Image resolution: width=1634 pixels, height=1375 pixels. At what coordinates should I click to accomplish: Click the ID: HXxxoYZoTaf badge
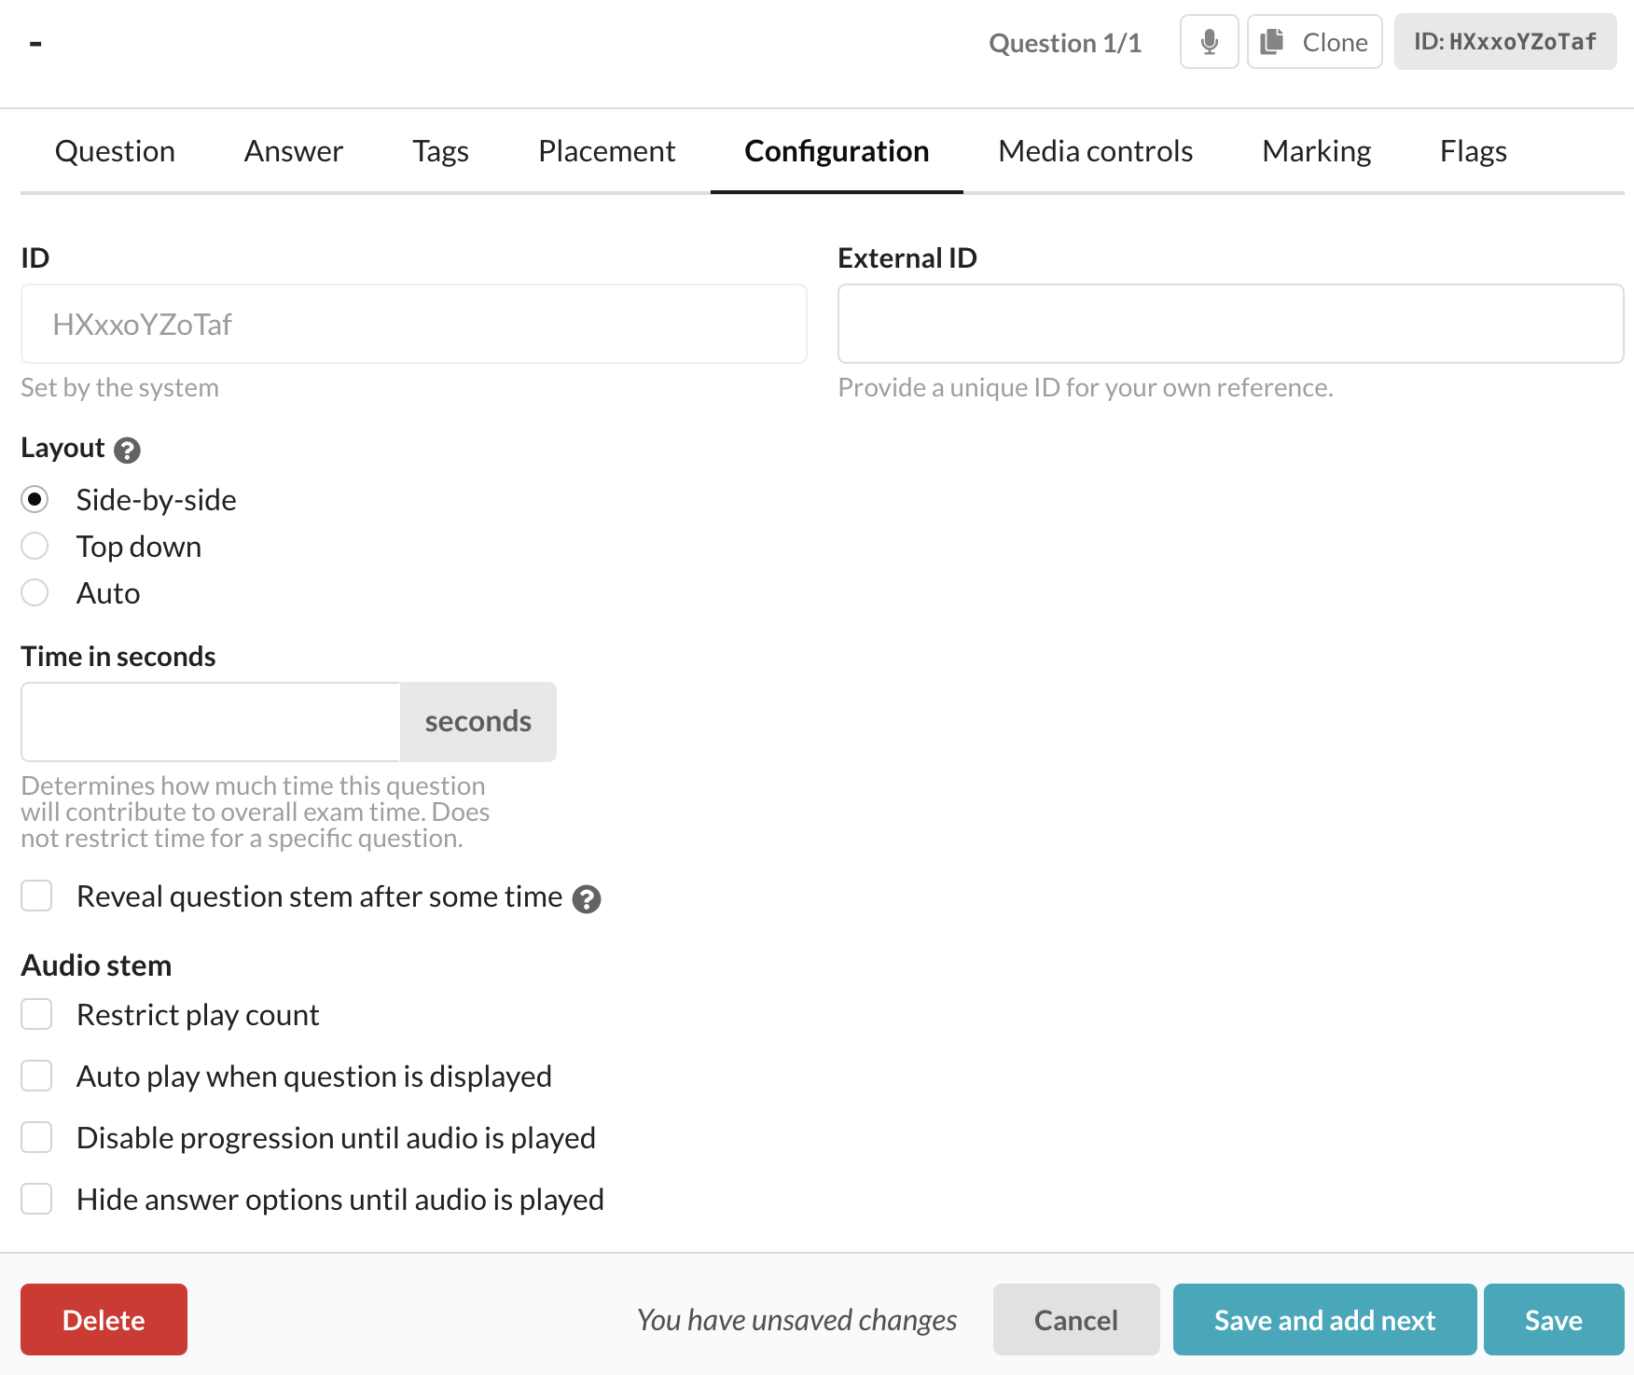pos(1504,42)
